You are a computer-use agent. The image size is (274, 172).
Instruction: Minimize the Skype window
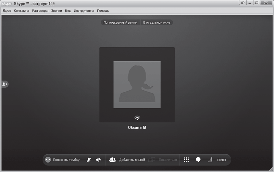click(250, 3)
